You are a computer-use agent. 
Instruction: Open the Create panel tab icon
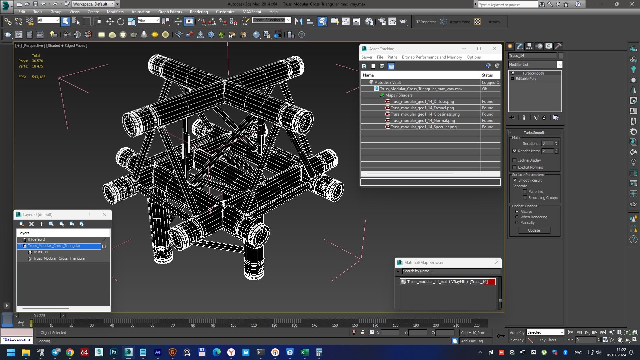point(510,46)
